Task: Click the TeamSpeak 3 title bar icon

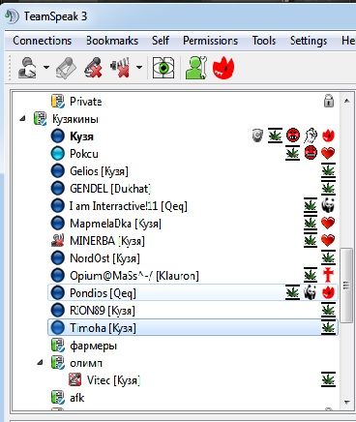Action: click(x=12, y=16)
